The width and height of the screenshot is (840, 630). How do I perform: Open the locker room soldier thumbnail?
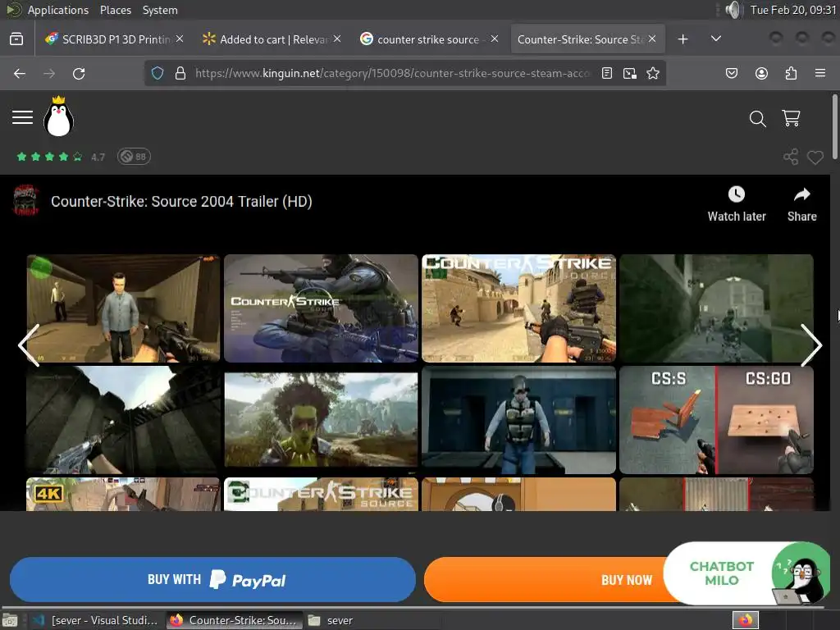tap(518, 420)
